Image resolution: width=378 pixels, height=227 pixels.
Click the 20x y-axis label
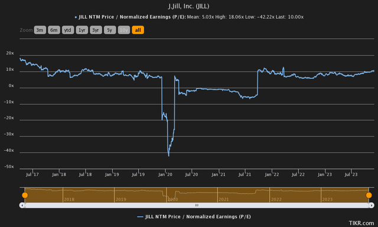coord(10,53)
